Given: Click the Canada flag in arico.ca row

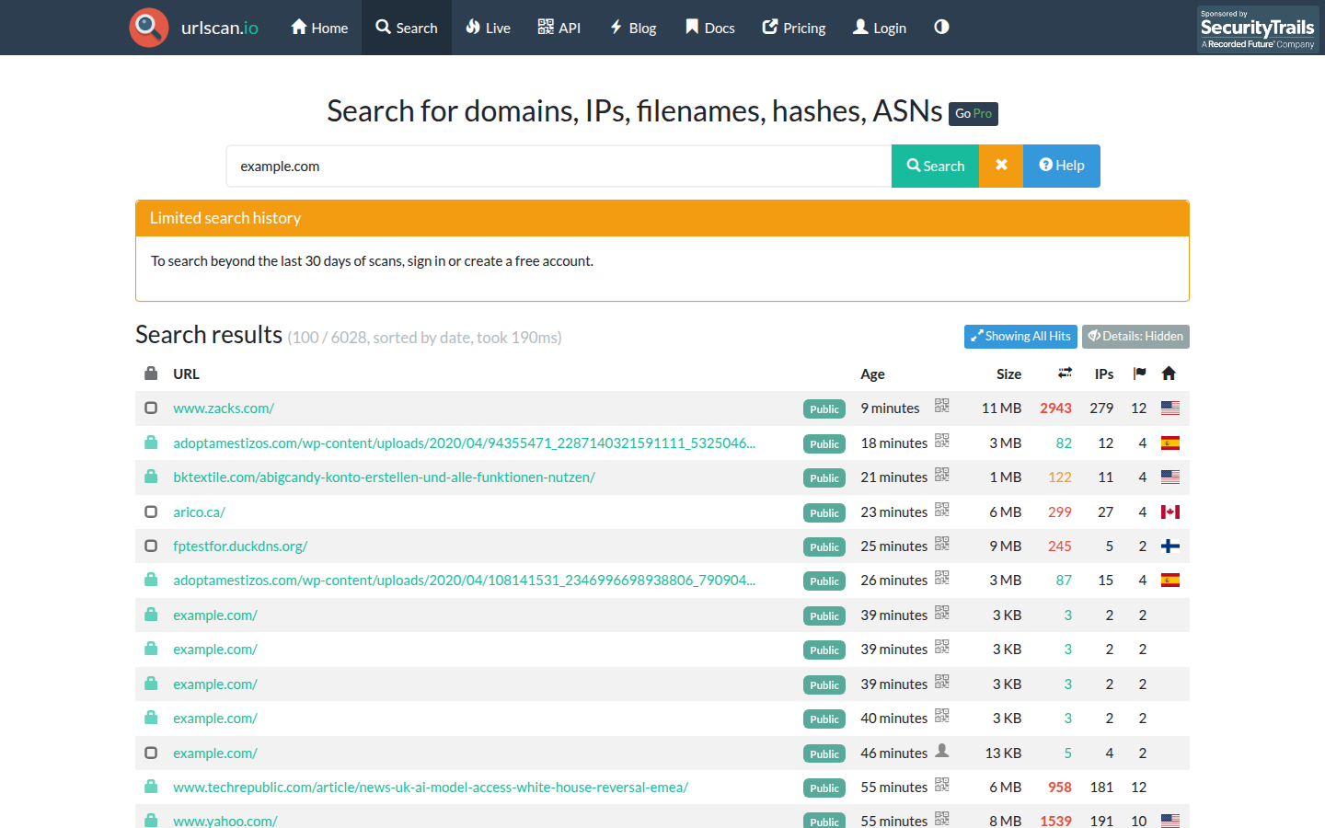Looking at the screenshot, I should (x=1170, y=512).
